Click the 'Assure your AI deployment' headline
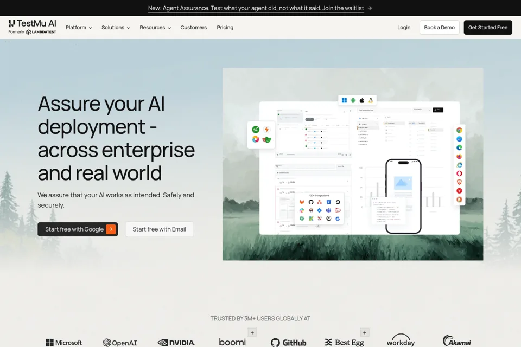 tap(116, 138)
